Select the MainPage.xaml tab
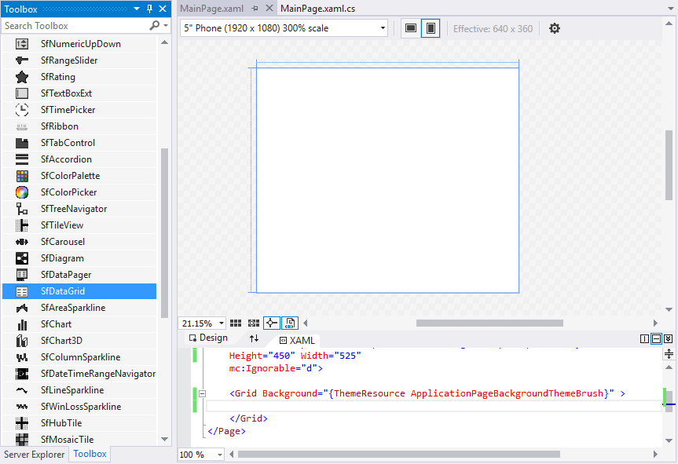Viewport: 678px width, 464px height. [211, 9]
